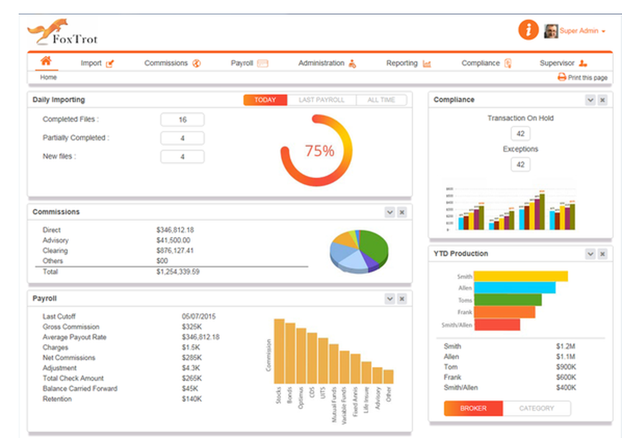Click the Compliance document icon
The height and width of the screenshot is (438, 622).
tap(508, 63)
